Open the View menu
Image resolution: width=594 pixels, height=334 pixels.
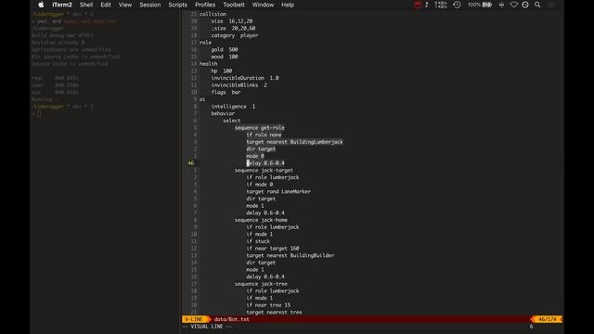click(125, 5)
